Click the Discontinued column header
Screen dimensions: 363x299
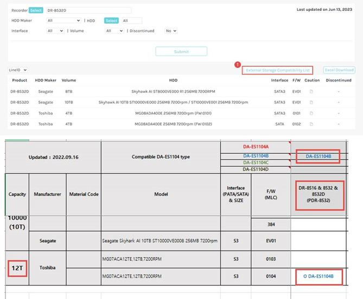coord(339,80)
